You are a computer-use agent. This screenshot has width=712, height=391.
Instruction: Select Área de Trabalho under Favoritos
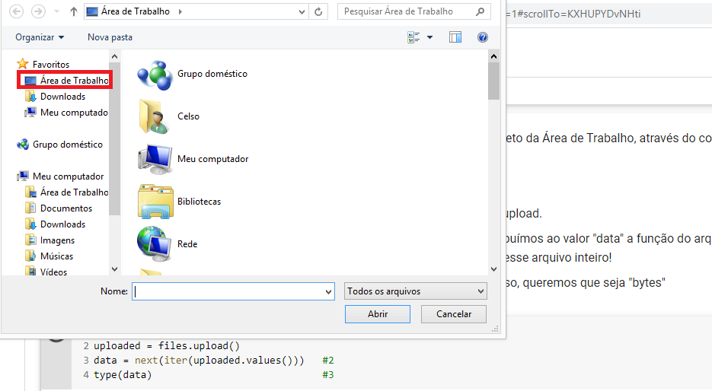pyautogui.click(x=66, y=81)
